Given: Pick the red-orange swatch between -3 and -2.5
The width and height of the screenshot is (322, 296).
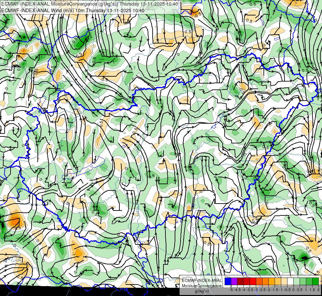Looking at the screenshot, I should coord(259,282).
